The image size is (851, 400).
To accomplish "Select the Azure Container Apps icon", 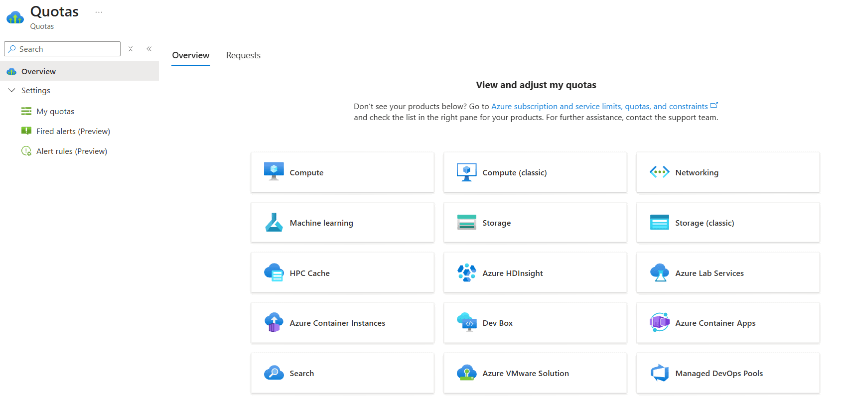I will (659, 323).
